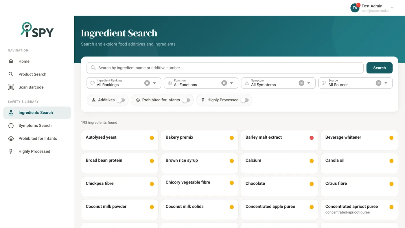Image resolution: width=405 pixels, height=228 pixels.
Task: Navigate to Symptoms Search
Action: [x=37, y=126]
